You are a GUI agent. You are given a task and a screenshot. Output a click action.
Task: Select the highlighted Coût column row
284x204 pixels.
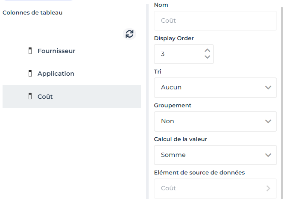click(x=72, y=96)
